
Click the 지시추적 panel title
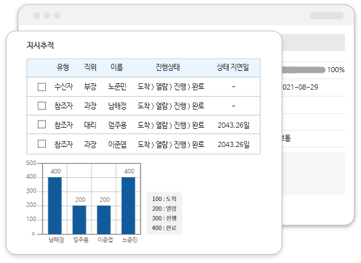click(x=40, y=45)
